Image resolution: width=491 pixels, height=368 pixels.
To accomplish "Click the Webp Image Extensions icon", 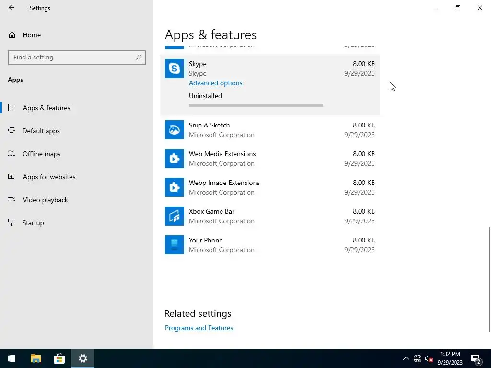I will 175,187.
